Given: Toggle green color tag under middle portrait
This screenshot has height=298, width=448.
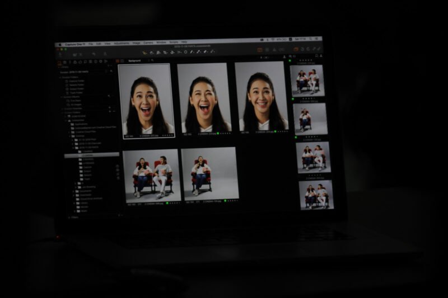Looking at the screenshot, I should (218, 134).
